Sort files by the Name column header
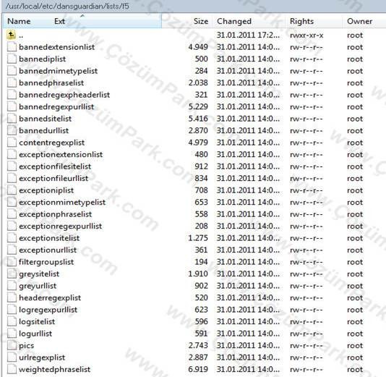The width and height of the screenshot is (386, 377). click(19, 21)
